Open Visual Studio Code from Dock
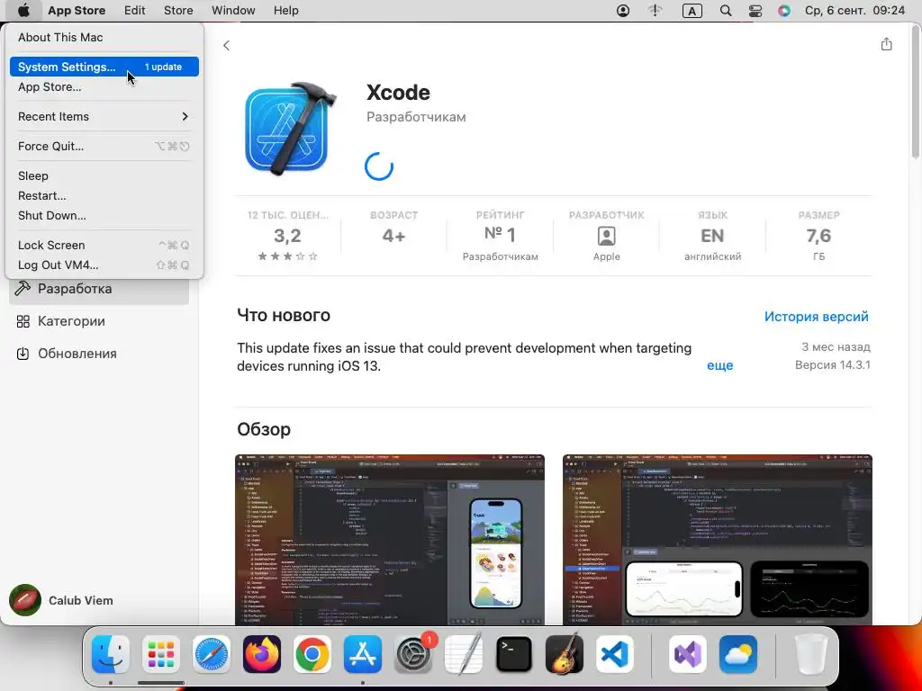This screenshot has width=922, height=691. tap(615, 654)
